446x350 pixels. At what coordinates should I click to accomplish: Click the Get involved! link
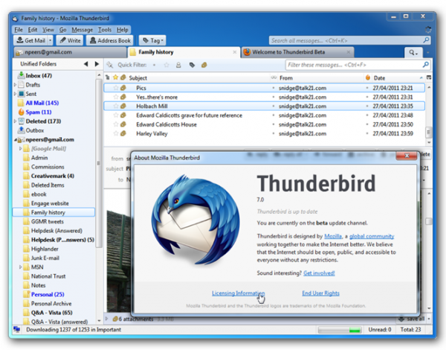pyautogui.click(x=319, y=273)
